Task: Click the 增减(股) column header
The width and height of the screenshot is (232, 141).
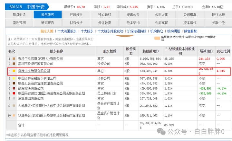Action: tap(206, 51)
